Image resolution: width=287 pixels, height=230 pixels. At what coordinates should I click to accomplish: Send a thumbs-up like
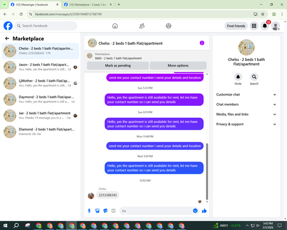(204, 211)
